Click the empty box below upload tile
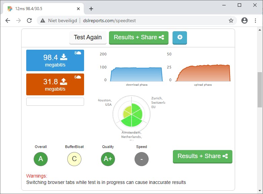The image size is (263, 194). [x=55, y=102]
